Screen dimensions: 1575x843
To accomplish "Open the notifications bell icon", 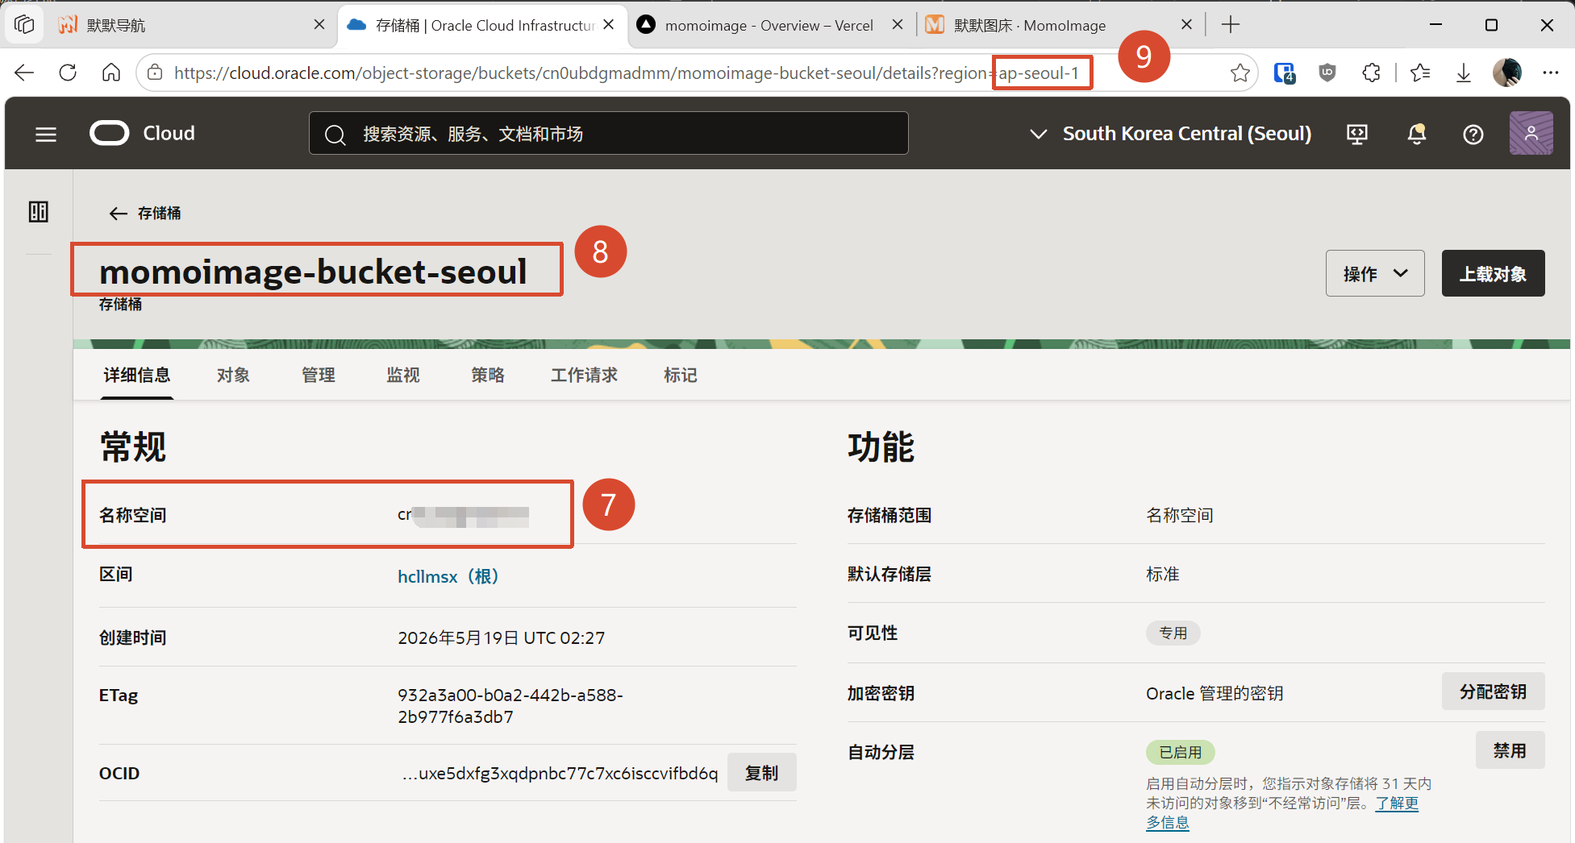I will [x=1416, y=134].
